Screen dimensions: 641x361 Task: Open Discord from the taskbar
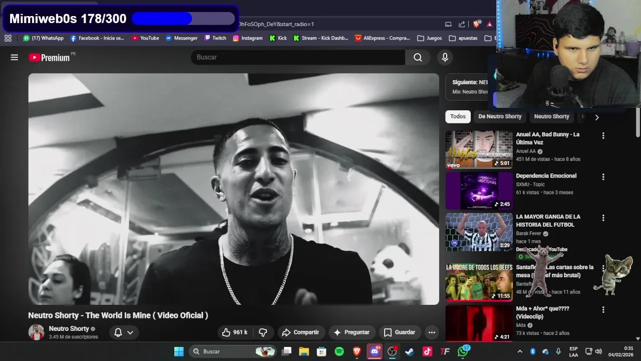tap(375, 351)
